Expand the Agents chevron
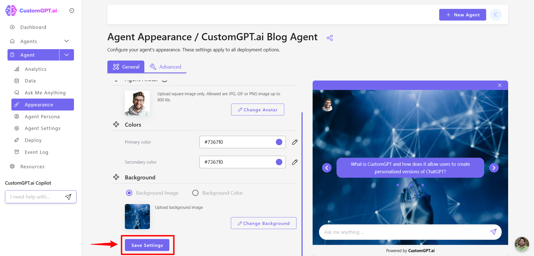This screenshot has height=256, width=534. (67, 41)
